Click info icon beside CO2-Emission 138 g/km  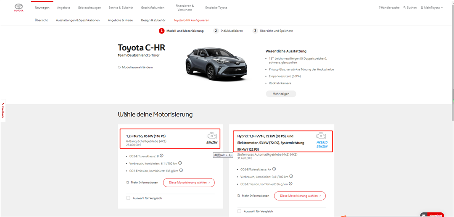point(181,170)
